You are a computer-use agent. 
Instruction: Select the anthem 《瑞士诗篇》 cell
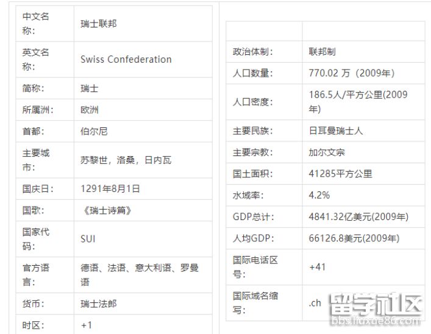(106, 210)
